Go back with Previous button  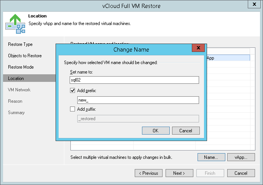click(x=148, y=173)
